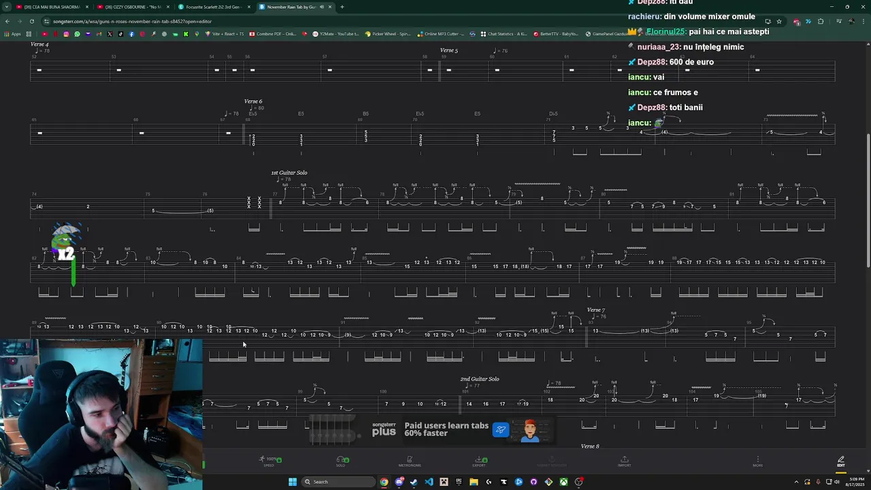Open Google Chrome from taskbar
Image resolution: width=871 pixels, height=490 pixels.
pyautogui.click(x=384, y=482)
